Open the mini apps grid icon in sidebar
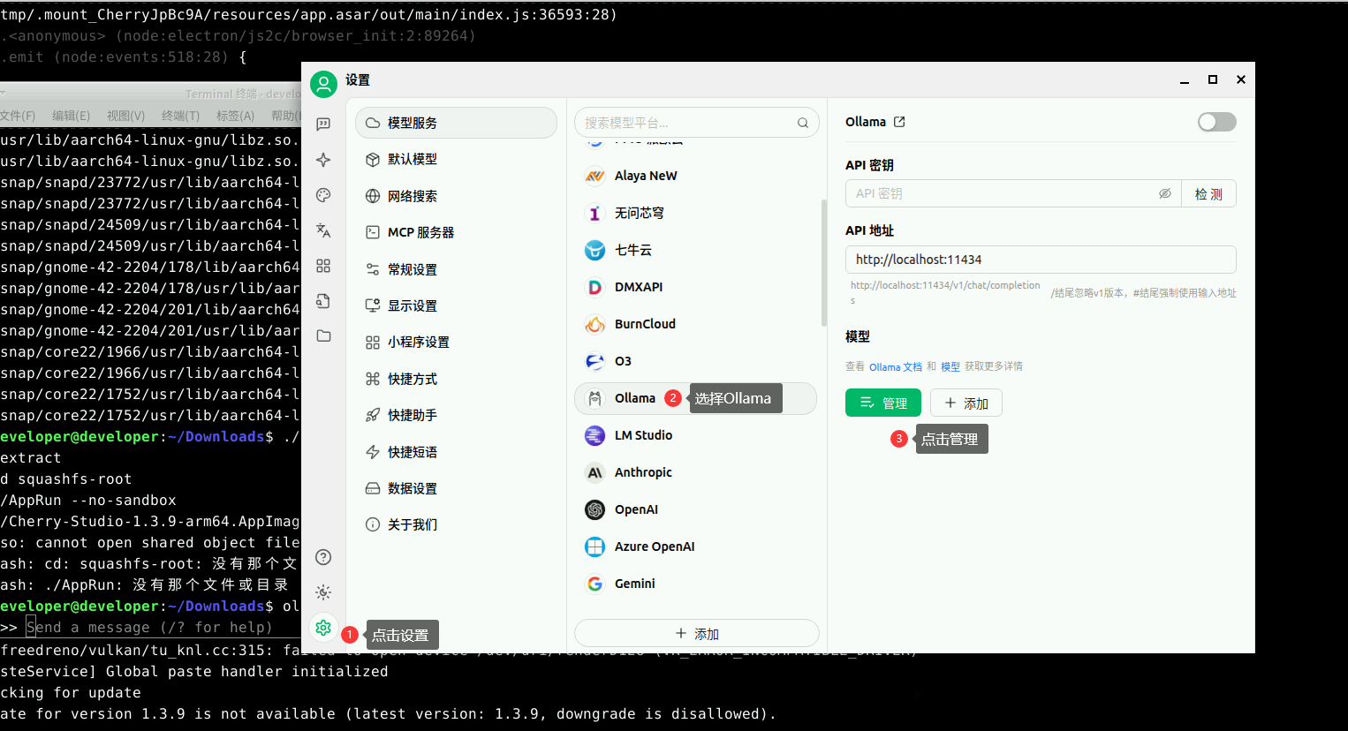1348x731 pixels. click(323, 266)
